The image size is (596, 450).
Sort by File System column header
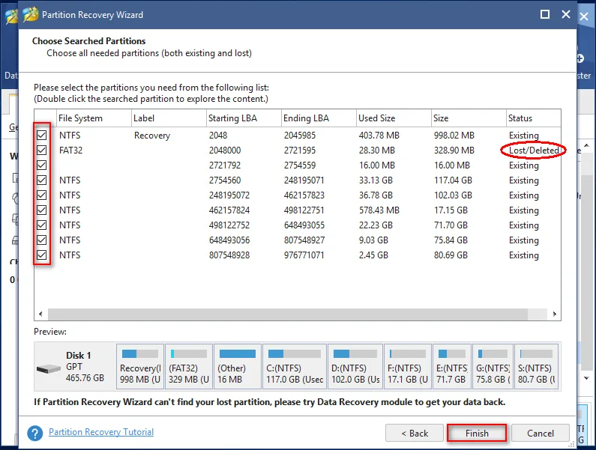tap(94, 118)
